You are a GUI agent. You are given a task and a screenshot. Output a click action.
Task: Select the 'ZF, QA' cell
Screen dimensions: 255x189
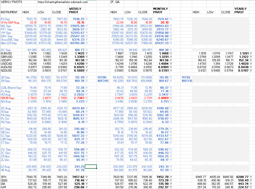point(115,2)
